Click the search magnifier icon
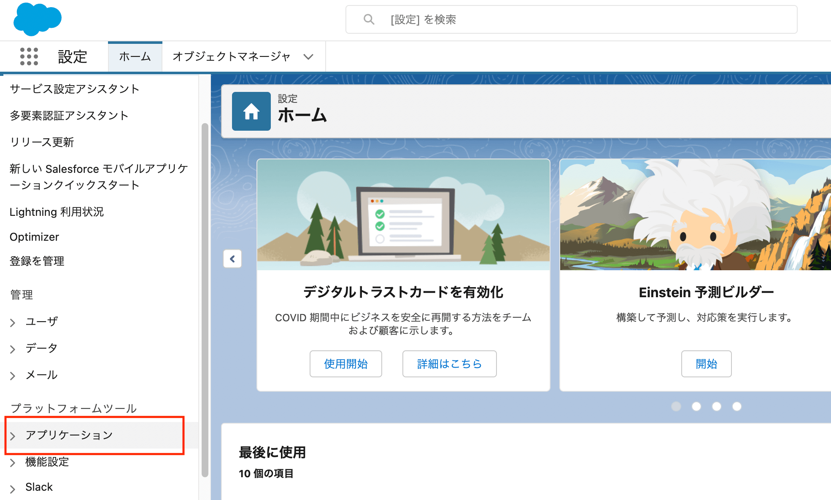Viewport: 831px width, 500px height. point(369,19)
